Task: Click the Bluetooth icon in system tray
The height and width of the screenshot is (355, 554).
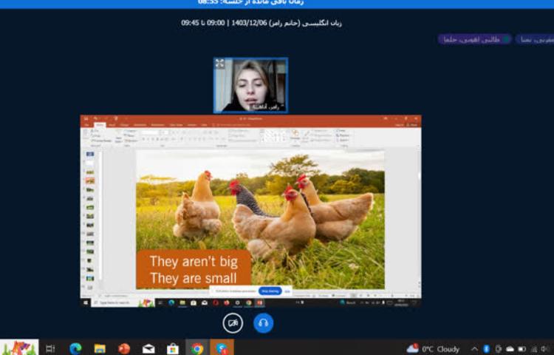Action: (x=486, y=349)
